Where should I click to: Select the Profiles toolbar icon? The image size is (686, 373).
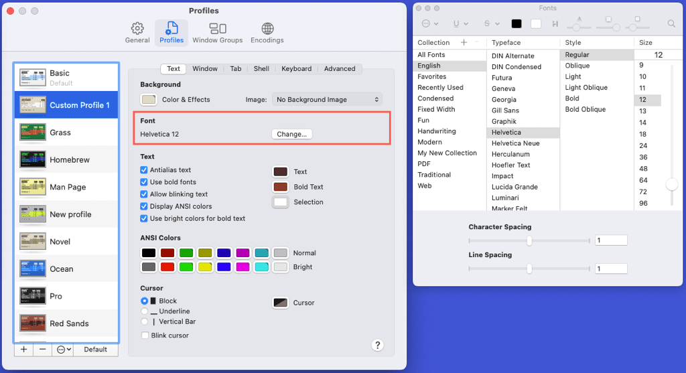pos(171,33)
